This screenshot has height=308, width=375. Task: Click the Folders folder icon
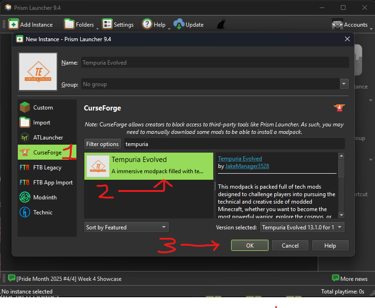[69, 24]
